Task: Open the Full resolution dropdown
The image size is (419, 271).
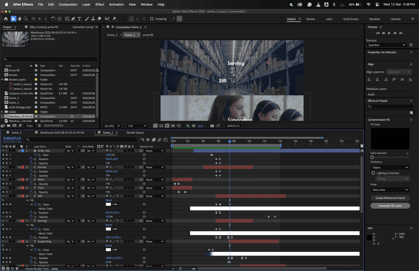Action: 137,126
